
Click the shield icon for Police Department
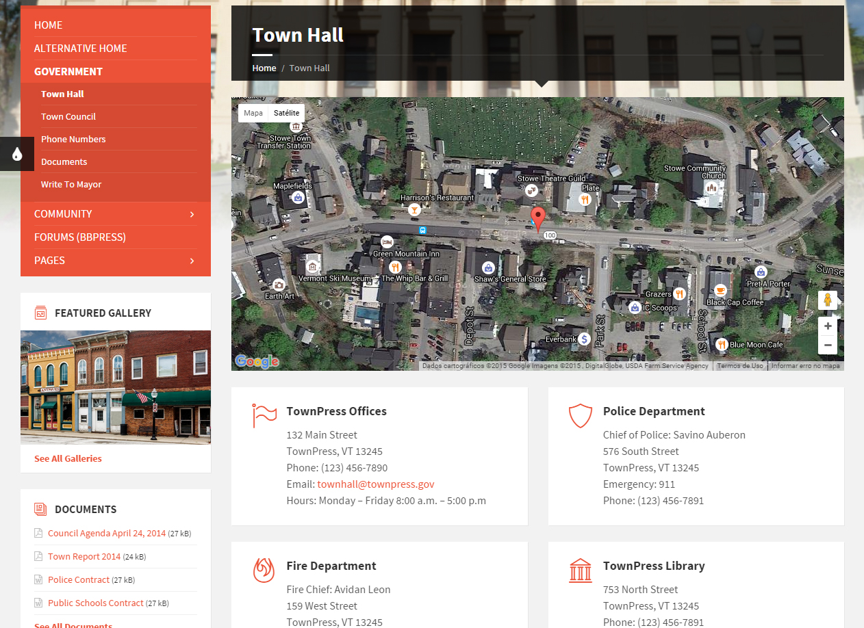pyautogui.click(x=581, y=415)
